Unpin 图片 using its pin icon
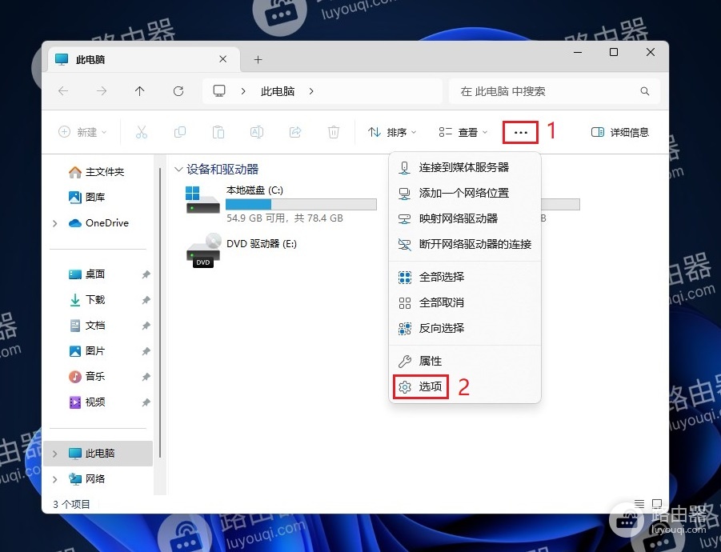The height and width of the screenshot is (552, 721). click(x=146, y=351)
